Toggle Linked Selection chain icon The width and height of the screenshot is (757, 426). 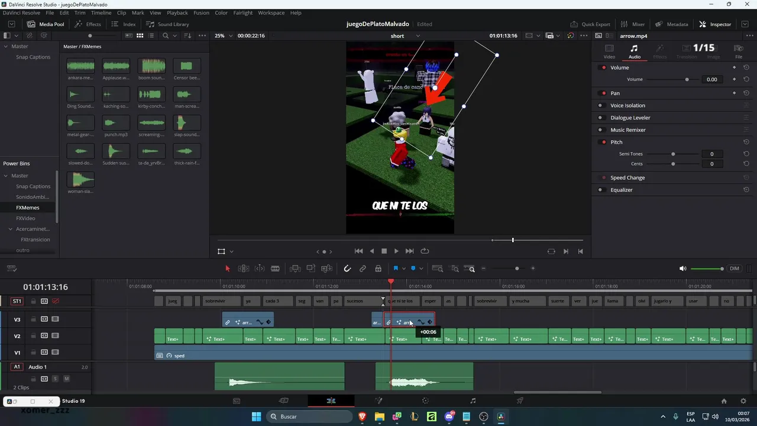coord(363,269)
